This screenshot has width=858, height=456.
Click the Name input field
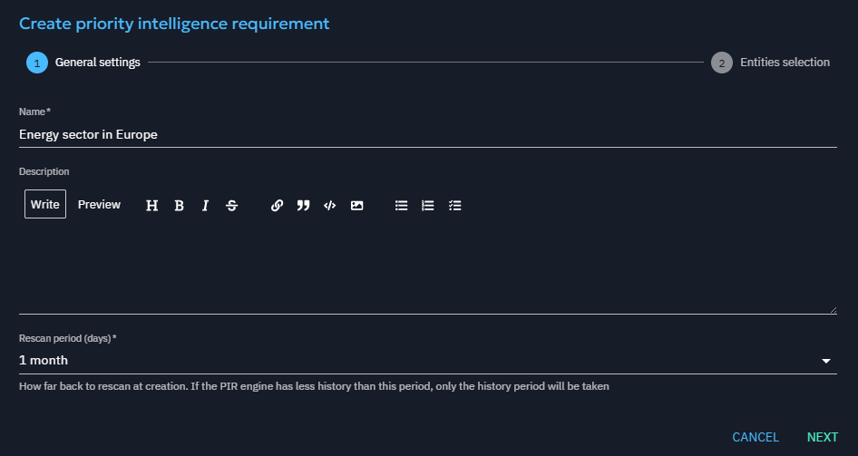click(x=426, y=134)
